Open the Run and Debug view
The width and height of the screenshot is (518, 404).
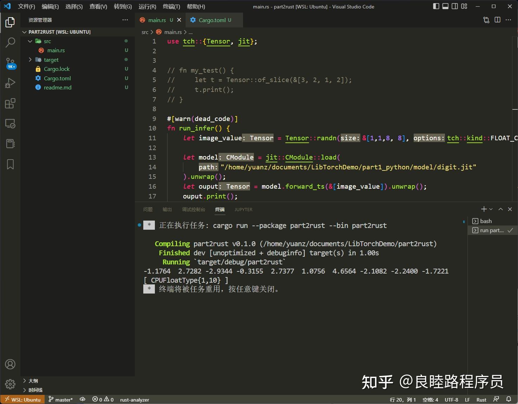click(10, 83)
